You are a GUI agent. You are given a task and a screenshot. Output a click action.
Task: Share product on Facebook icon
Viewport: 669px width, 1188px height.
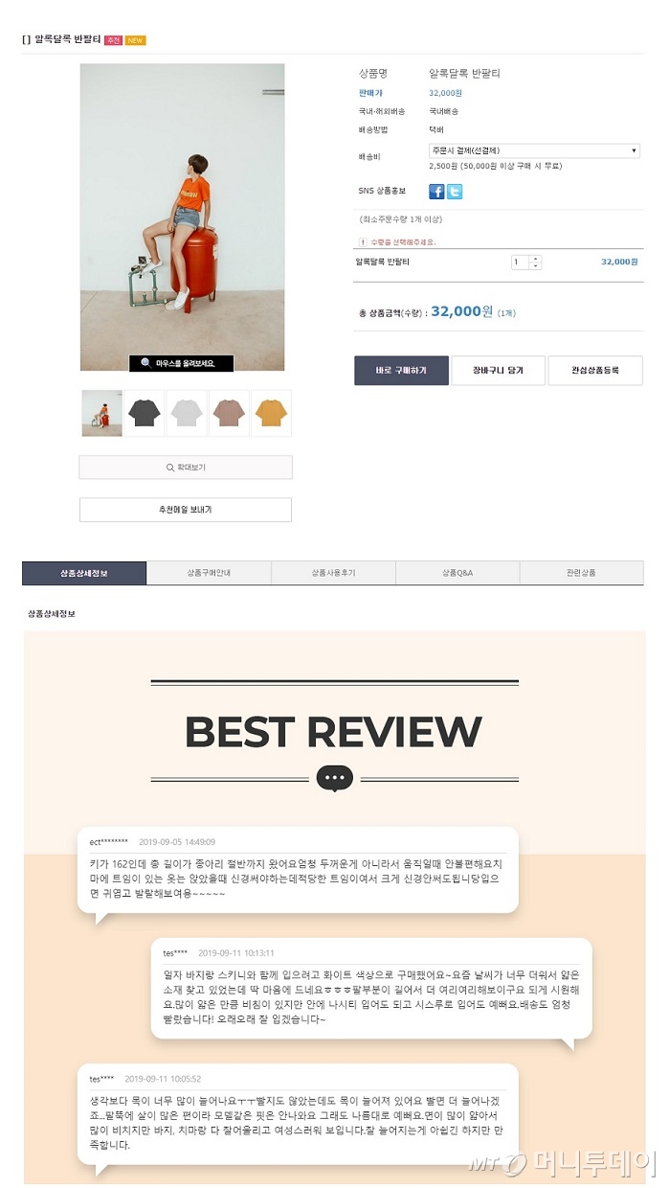pos(436,192)
